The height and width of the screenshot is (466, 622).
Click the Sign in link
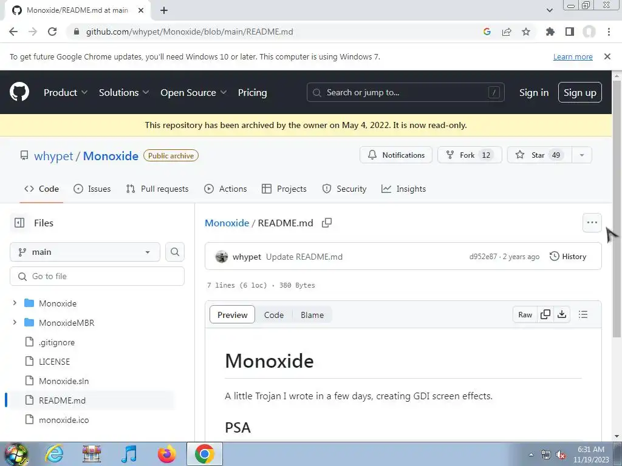point(534,92)
